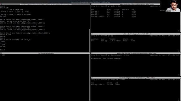Click the VERSION column header in the pg pane

click(x=113, y=39)
